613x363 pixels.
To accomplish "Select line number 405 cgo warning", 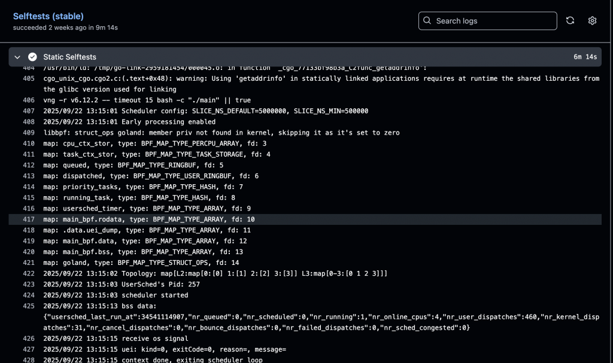I will (x=29, y=79).
